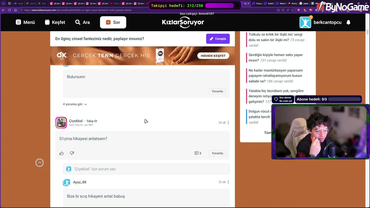370x208 pixels.
Task: Click the purple Cevapla button
Action: [x=218, y=39]
